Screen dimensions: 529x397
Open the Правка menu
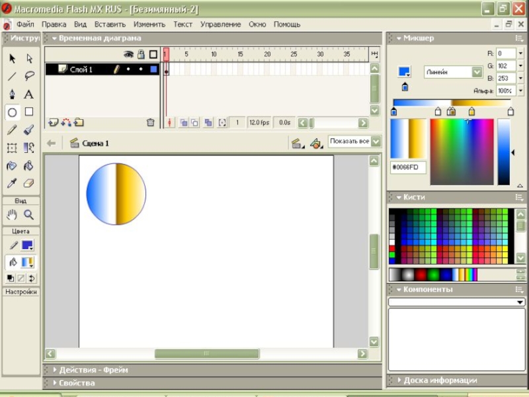(54, 24)
